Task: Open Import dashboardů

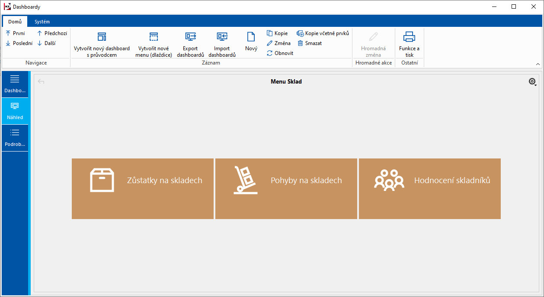Action: point(222,44)
